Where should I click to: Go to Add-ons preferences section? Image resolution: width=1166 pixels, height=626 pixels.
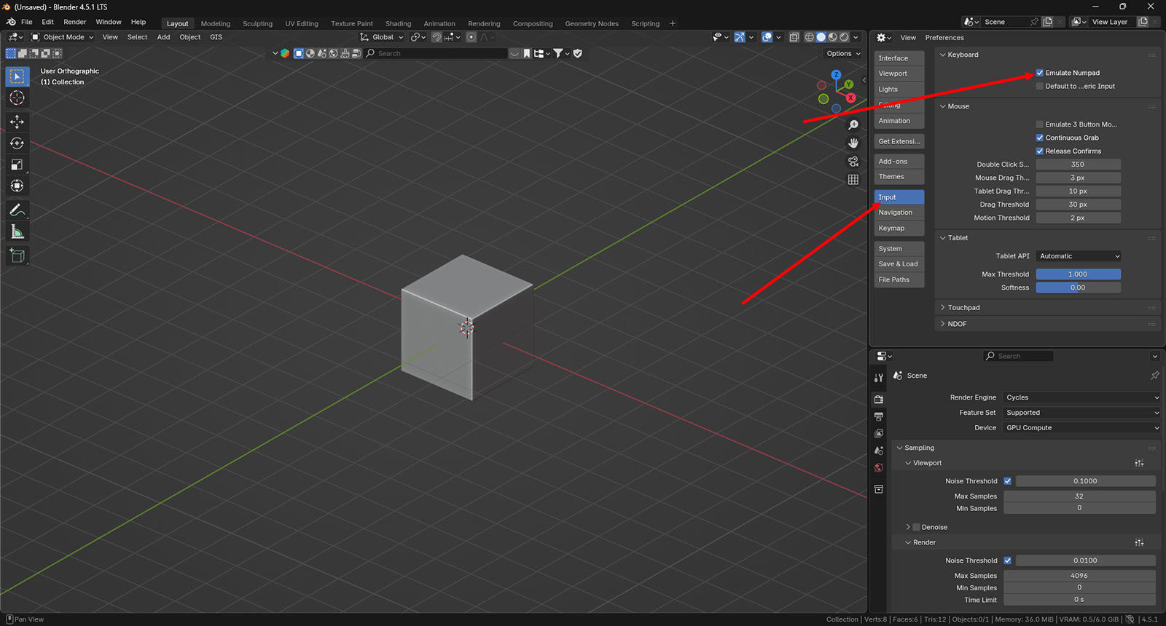[893, 162]
